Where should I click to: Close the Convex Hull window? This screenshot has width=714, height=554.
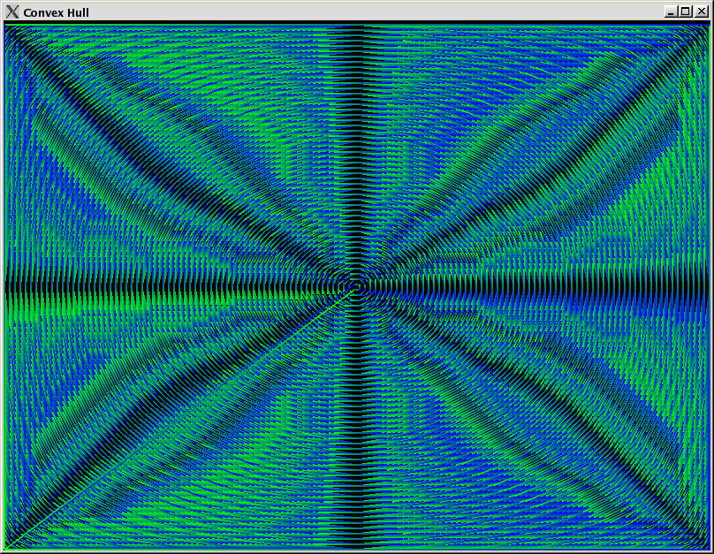coord(702,11)
